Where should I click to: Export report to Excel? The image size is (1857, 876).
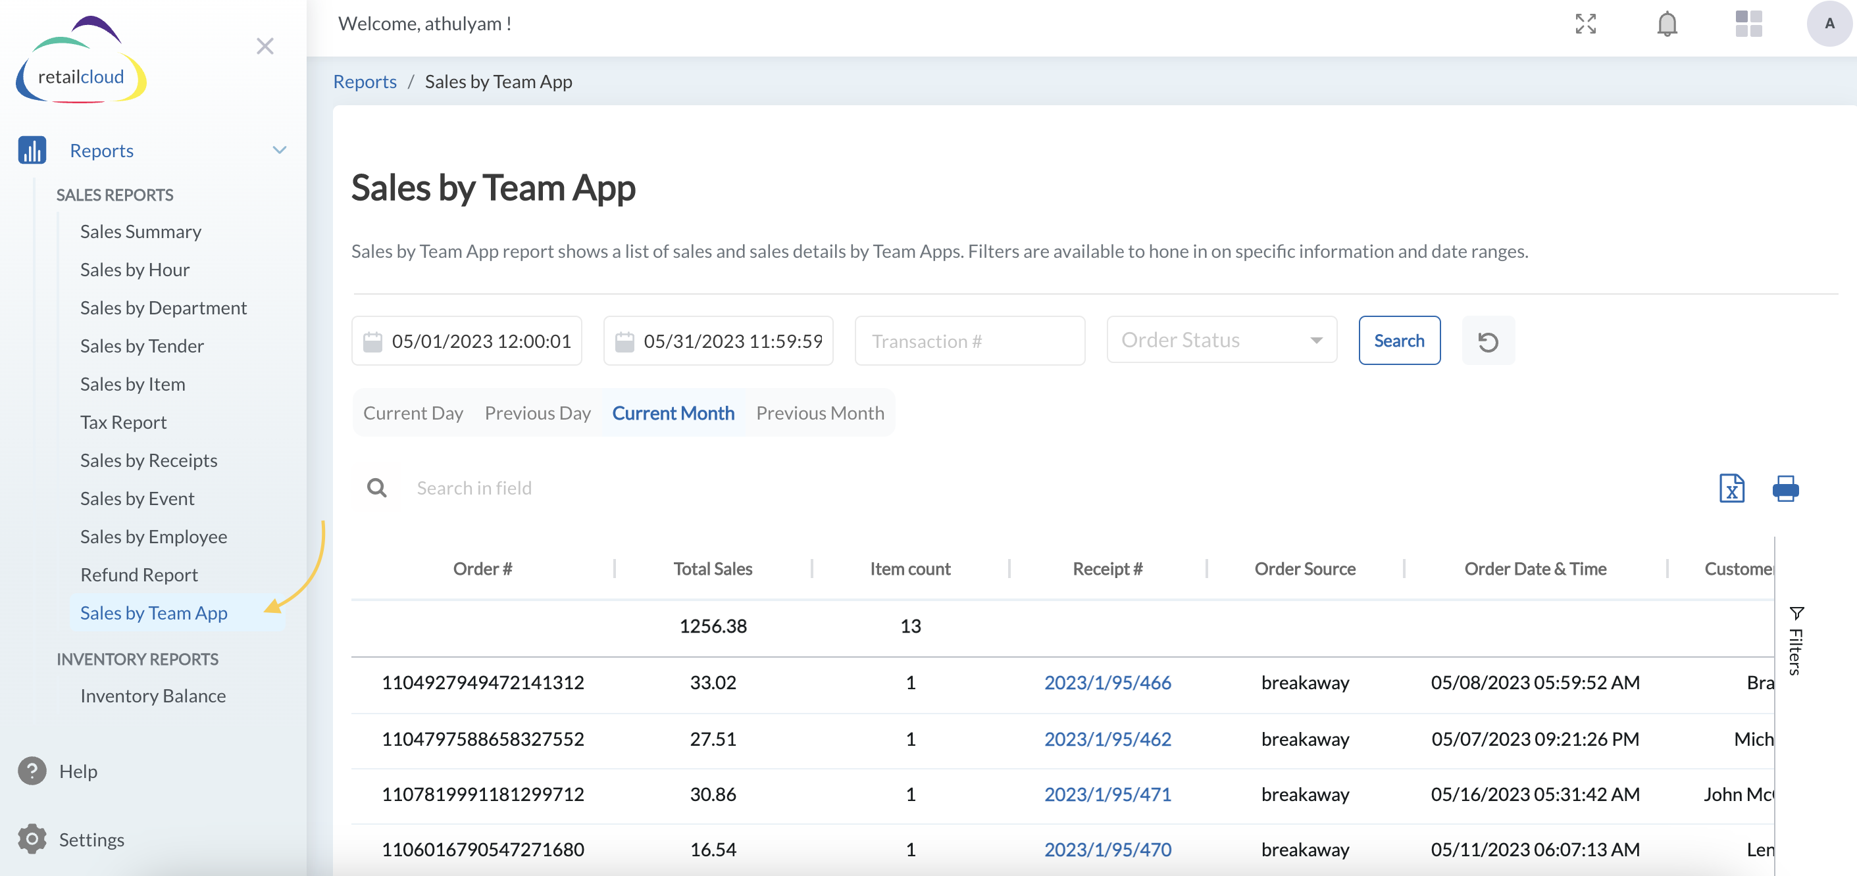point(1731,488)
